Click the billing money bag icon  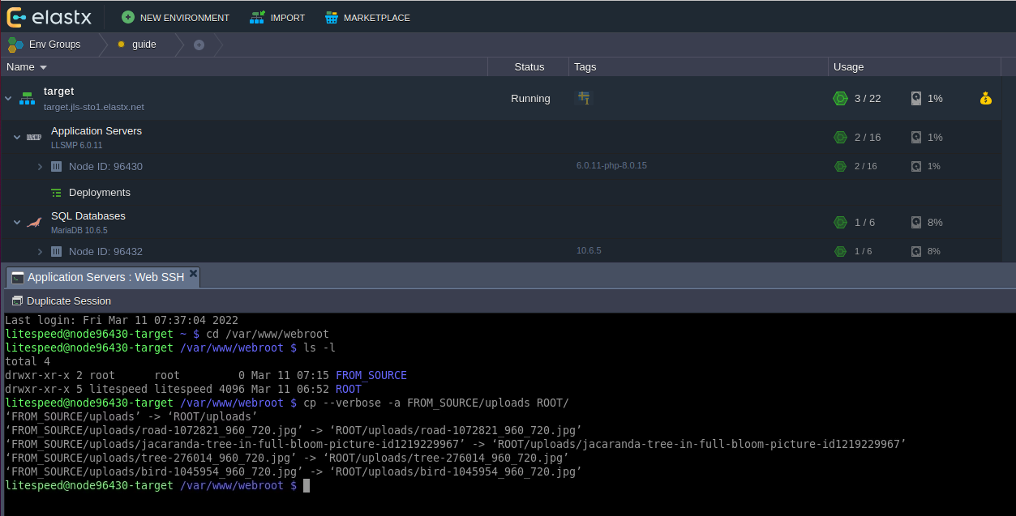pos(985,99)
